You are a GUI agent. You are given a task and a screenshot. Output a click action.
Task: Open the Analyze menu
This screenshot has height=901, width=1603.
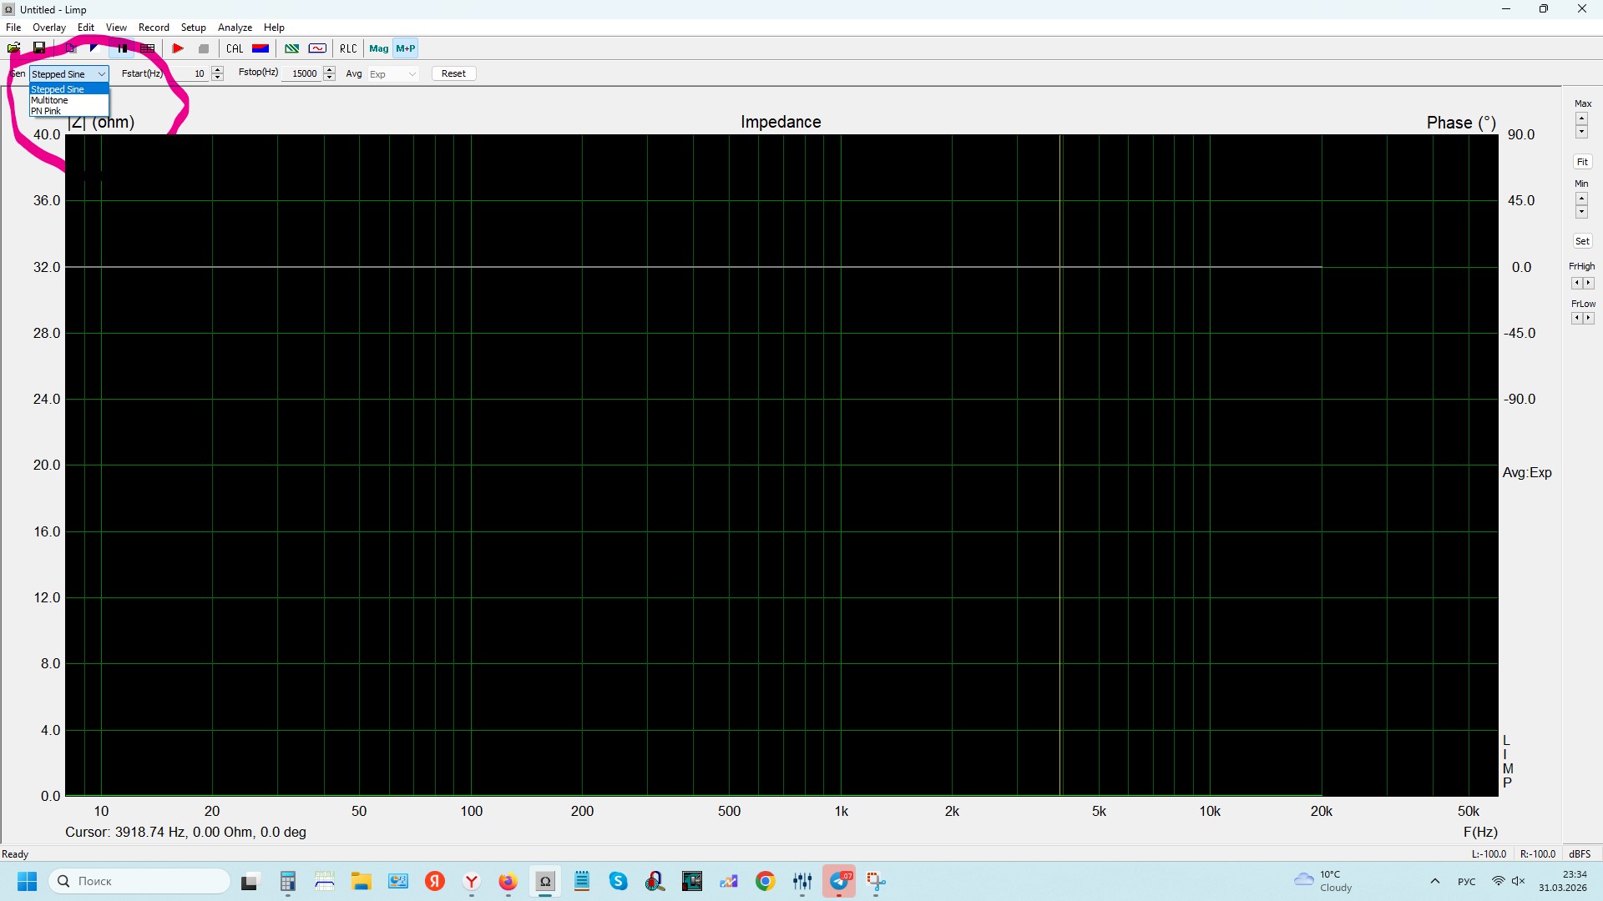[x=235, y=28]
